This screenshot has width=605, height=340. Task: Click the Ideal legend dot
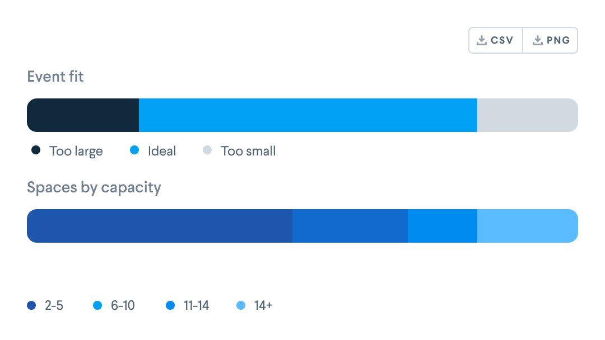[x=134, y=150]
